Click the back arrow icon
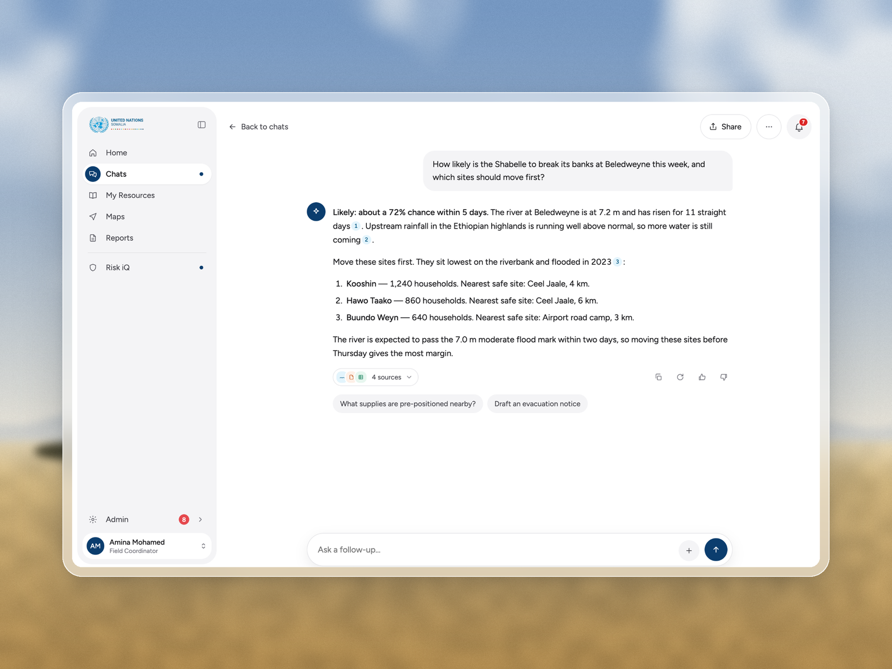The height and width of the screenshot is (669, 892). click(232, 127)
